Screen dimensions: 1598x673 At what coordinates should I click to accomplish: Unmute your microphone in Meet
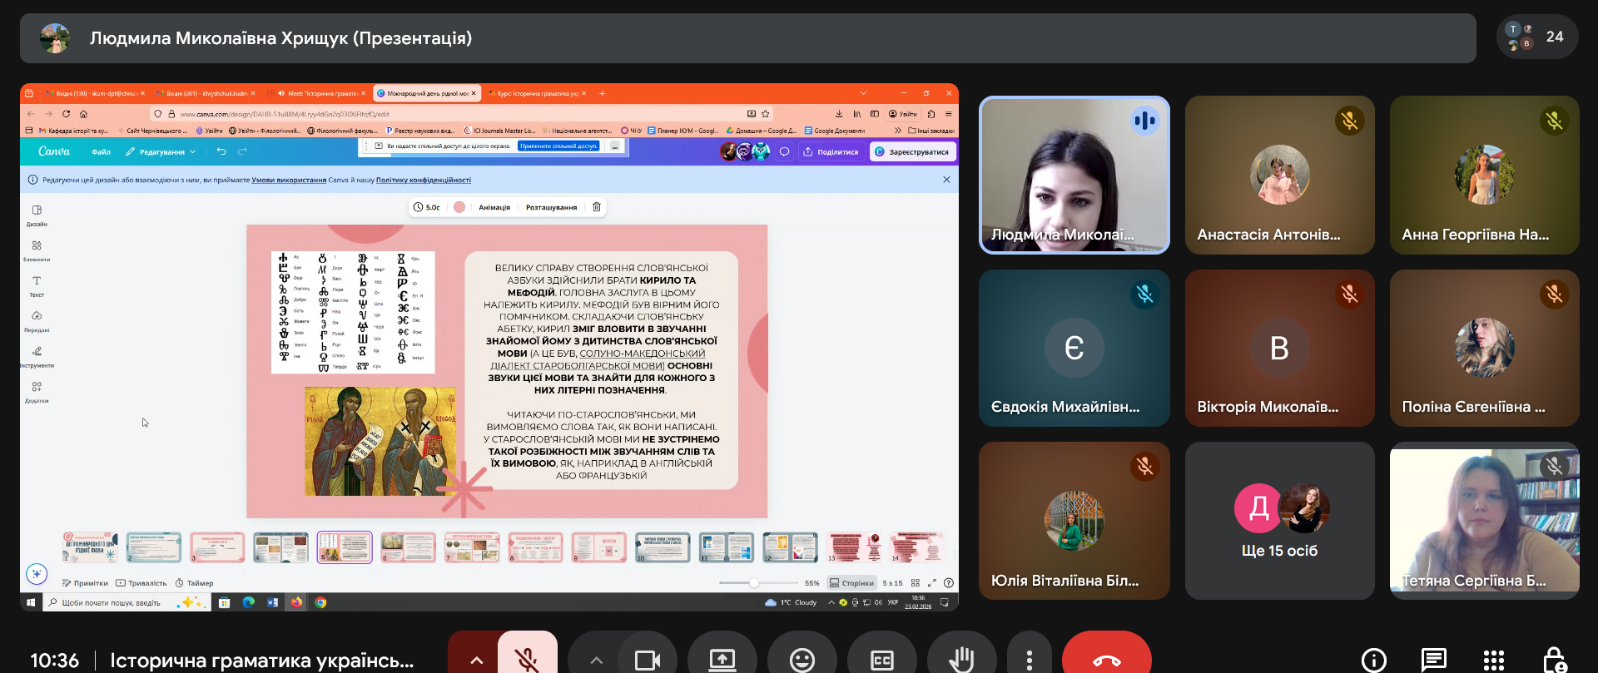527,659
